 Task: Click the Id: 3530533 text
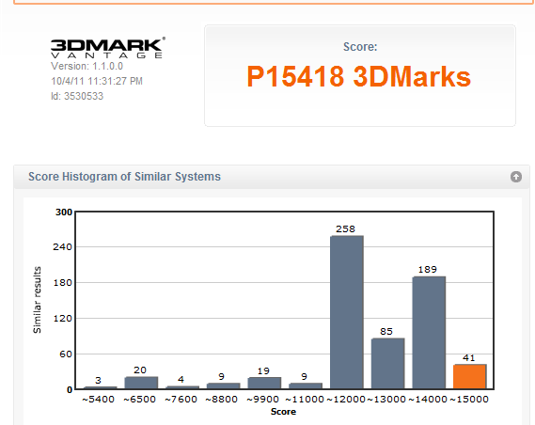point(77,96)
